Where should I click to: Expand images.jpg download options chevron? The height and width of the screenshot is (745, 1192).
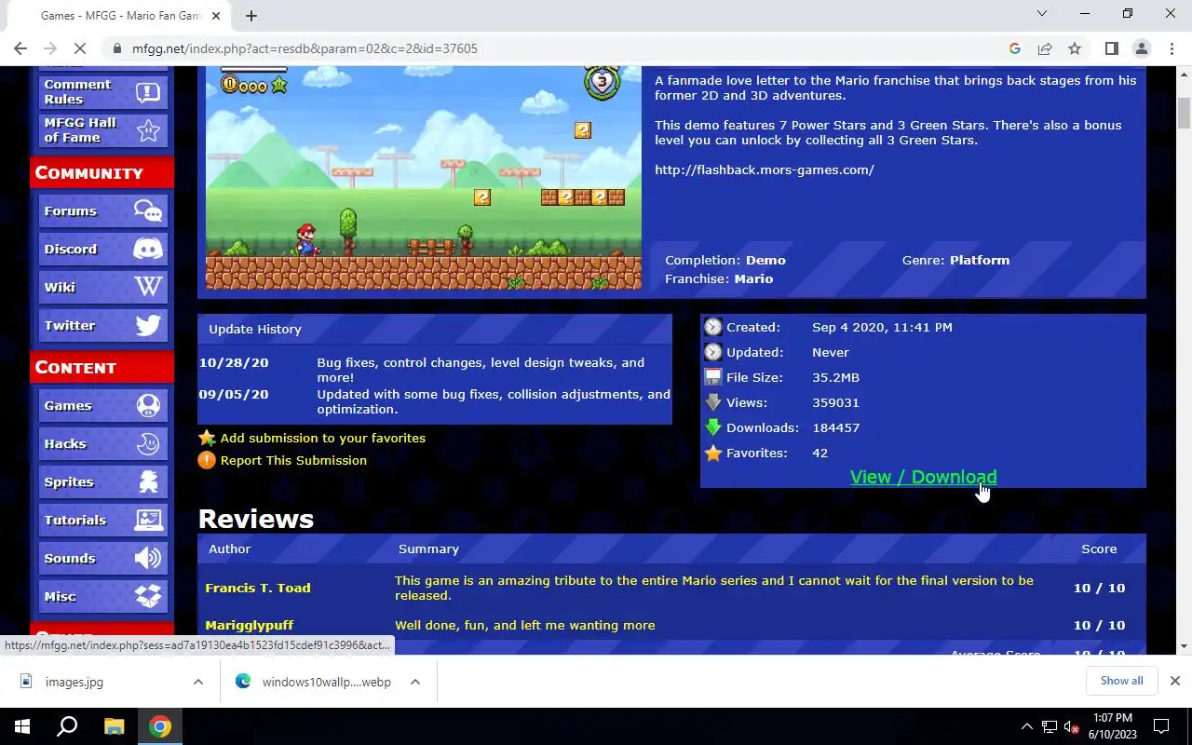point(197,682)
